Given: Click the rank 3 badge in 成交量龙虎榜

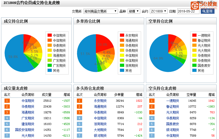Looking at the screenshot, I should 7,112.
